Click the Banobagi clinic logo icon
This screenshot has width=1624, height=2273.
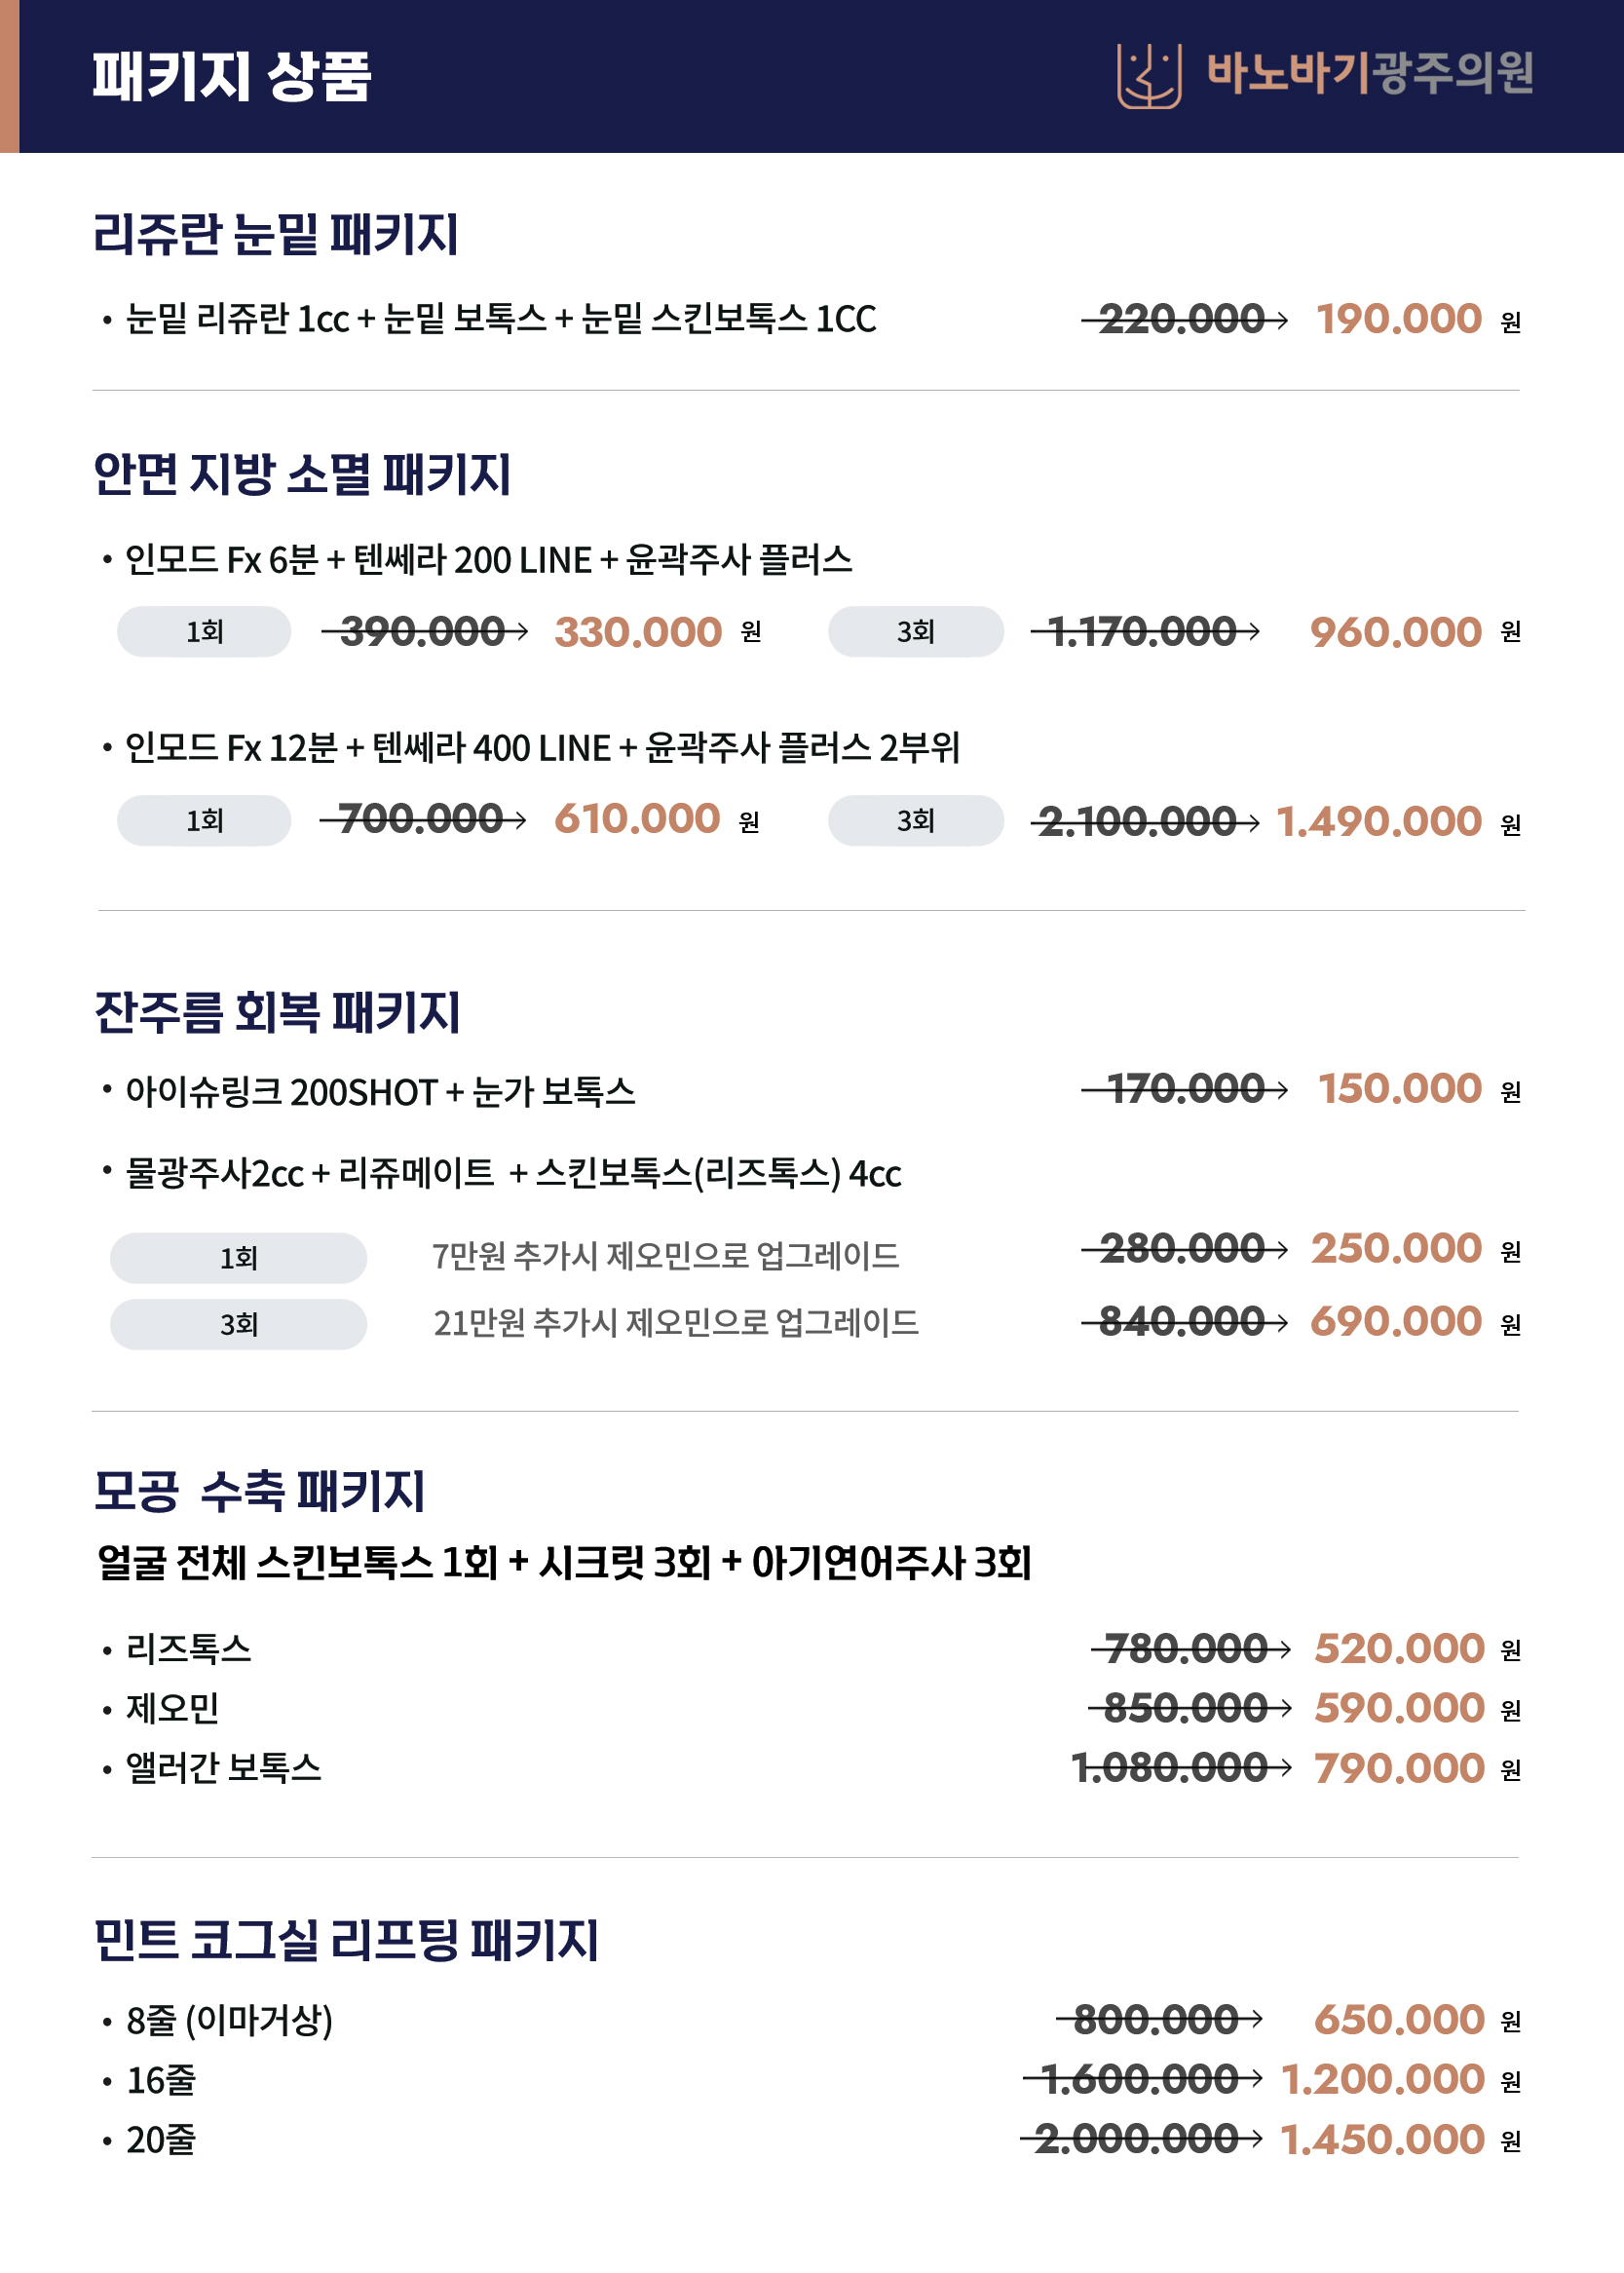pyautogui.click(x=1149, y=75)
